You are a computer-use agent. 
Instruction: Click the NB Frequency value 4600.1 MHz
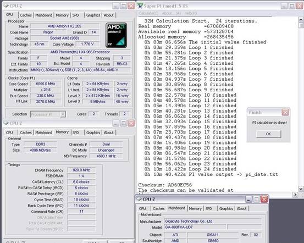(x=106, y=156)
